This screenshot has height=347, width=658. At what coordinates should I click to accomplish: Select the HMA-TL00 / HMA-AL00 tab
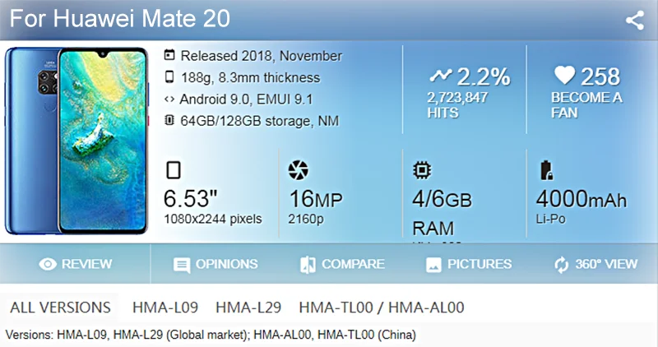382,308
